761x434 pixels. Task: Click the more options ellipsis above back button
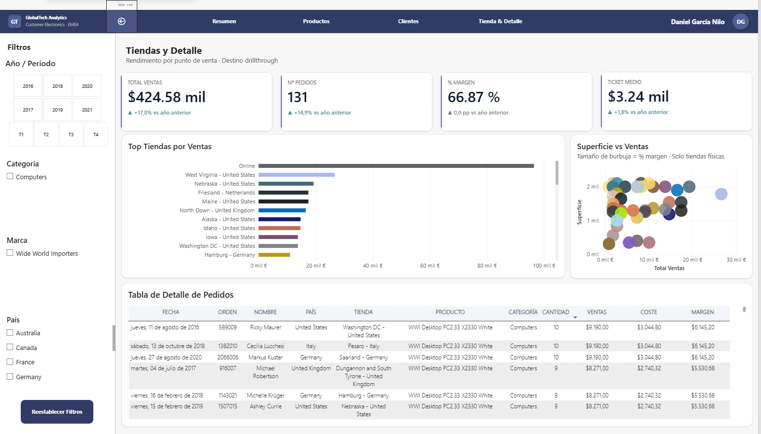[x=129, y=5]
